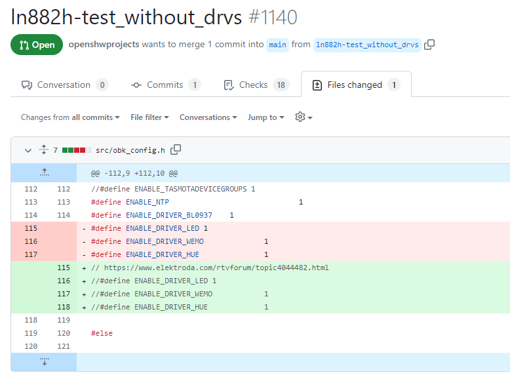Click the expand-all-lines arrows icon
This screenshot has width=510, height=379.
click(x=44, y=150)
